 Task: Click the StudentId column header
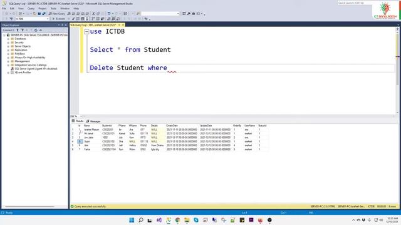(x=107, y=126)
